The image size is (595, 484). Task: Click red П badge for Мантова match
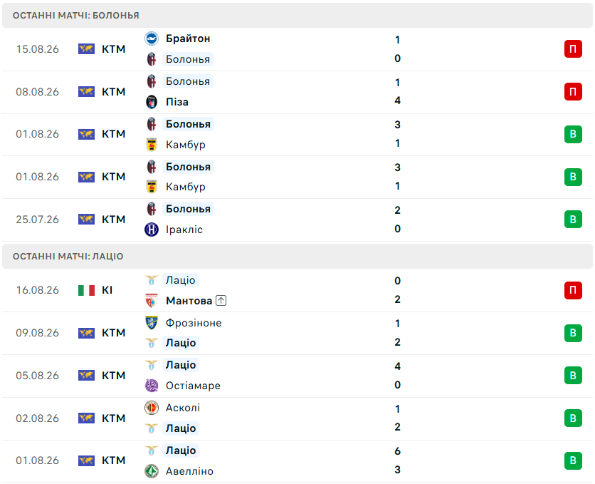[573, 290]
